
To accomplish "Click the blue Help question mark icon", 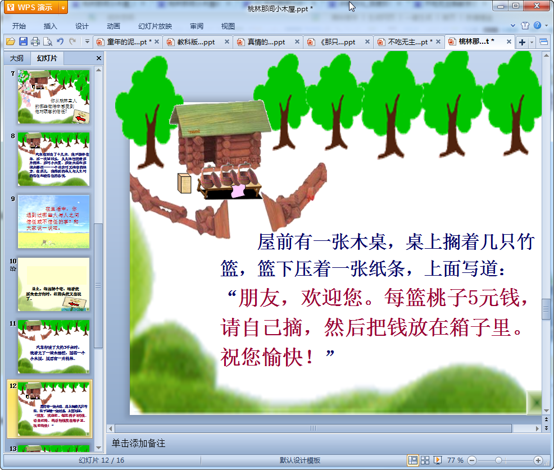I will pyautogui.click(x=538, y=25).
